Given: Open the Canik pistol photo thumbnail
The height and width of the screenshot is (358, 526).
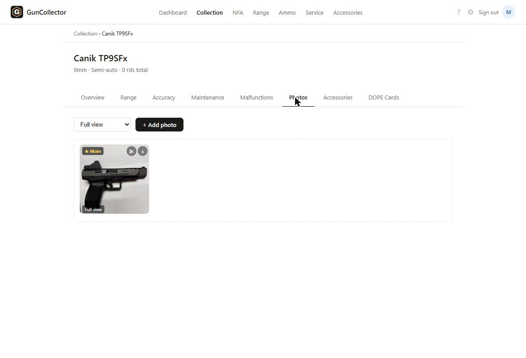Looking at the screenshot, I should (x=114, y=179).
